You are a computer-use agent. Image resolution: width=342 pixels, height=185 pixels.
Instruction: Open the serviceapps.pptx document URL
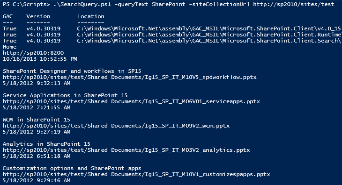click(x=131, y=101)
